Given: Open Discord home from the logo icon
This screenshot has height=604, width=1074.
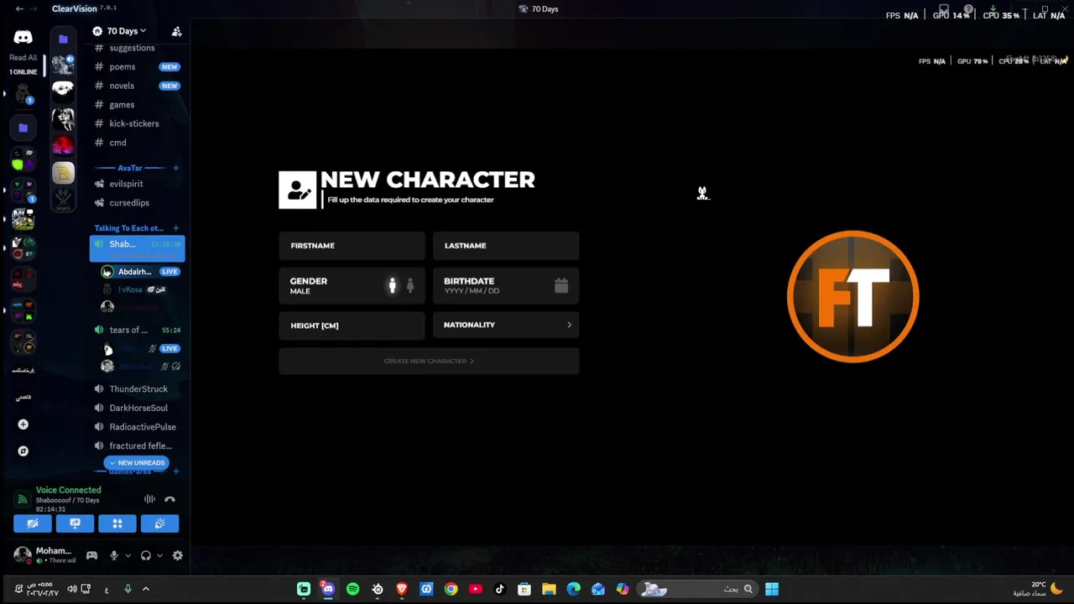Looking at the screenshot, I should coord(23,38).
